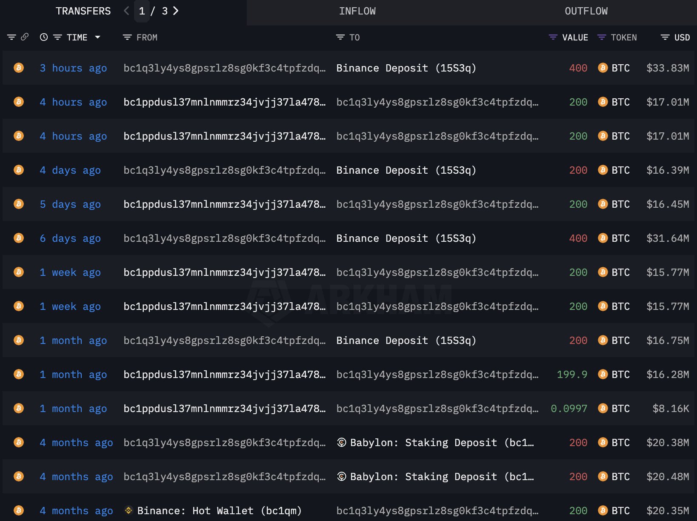Click Bitcoin icon on 3 hours ago row
Screen dimensions: 697x521
(x=19, y=68)
